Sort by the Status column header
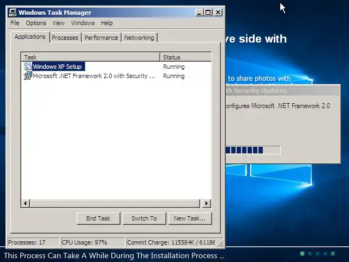 [x=185, y=57]
